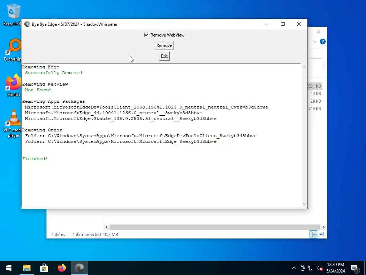The height and width of the screenshot is (275, 366).
Task: Open Firefox from the taskbar
Action: pyautogui.click(x=62, y=268)
